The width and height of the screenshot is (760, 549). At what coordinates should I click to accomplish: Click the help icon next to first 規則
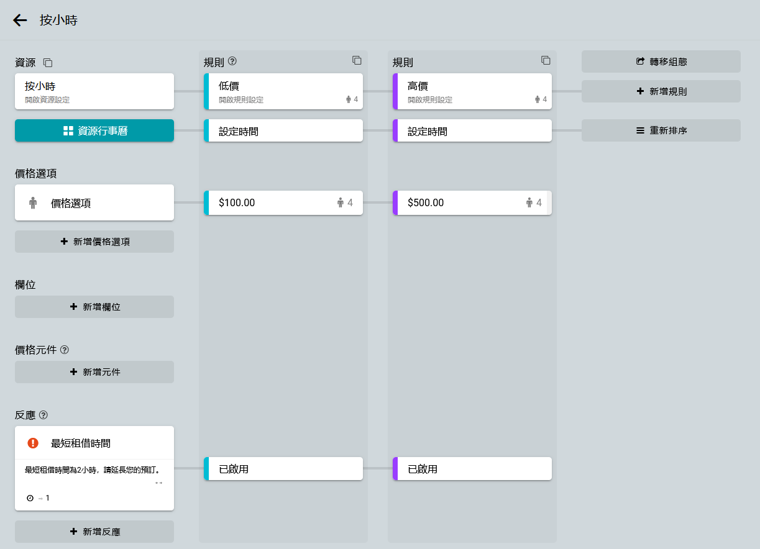[x=233, y=61]
